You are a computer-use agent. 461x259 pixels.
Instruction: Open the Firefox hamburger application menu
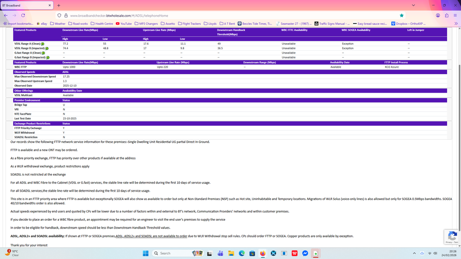click(455, 16)
